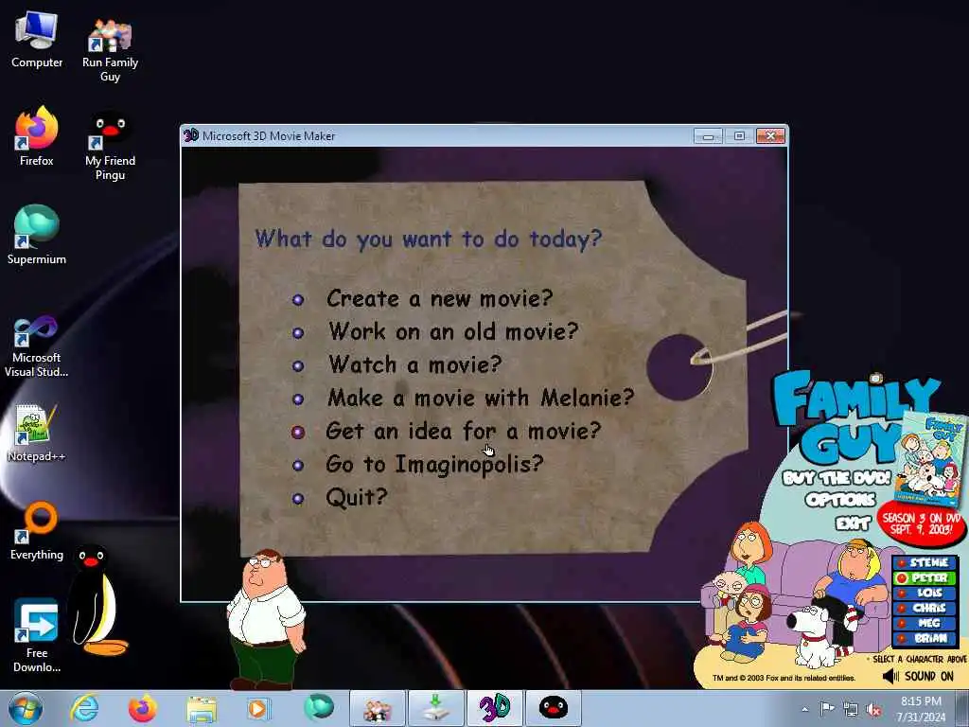This screenshot has width=969, height=727.
Task: Click the Peter Griffin desktop character
Action: point(266,619)
